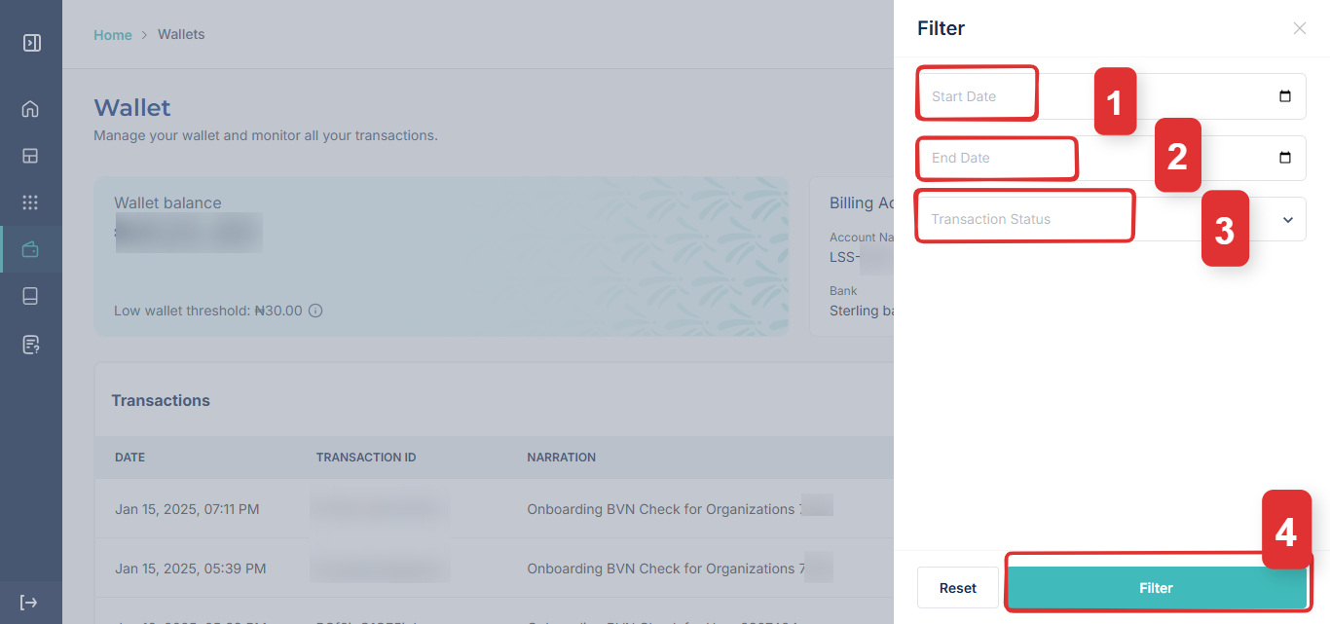The height and width of the screenshot is (624, 1330).
Task: Click the low wallet threshold info icon
Action: point(315,312)
